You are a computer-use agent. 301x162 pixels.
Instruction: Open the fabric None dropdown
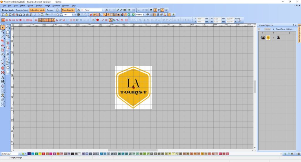(x=103, y=10)
